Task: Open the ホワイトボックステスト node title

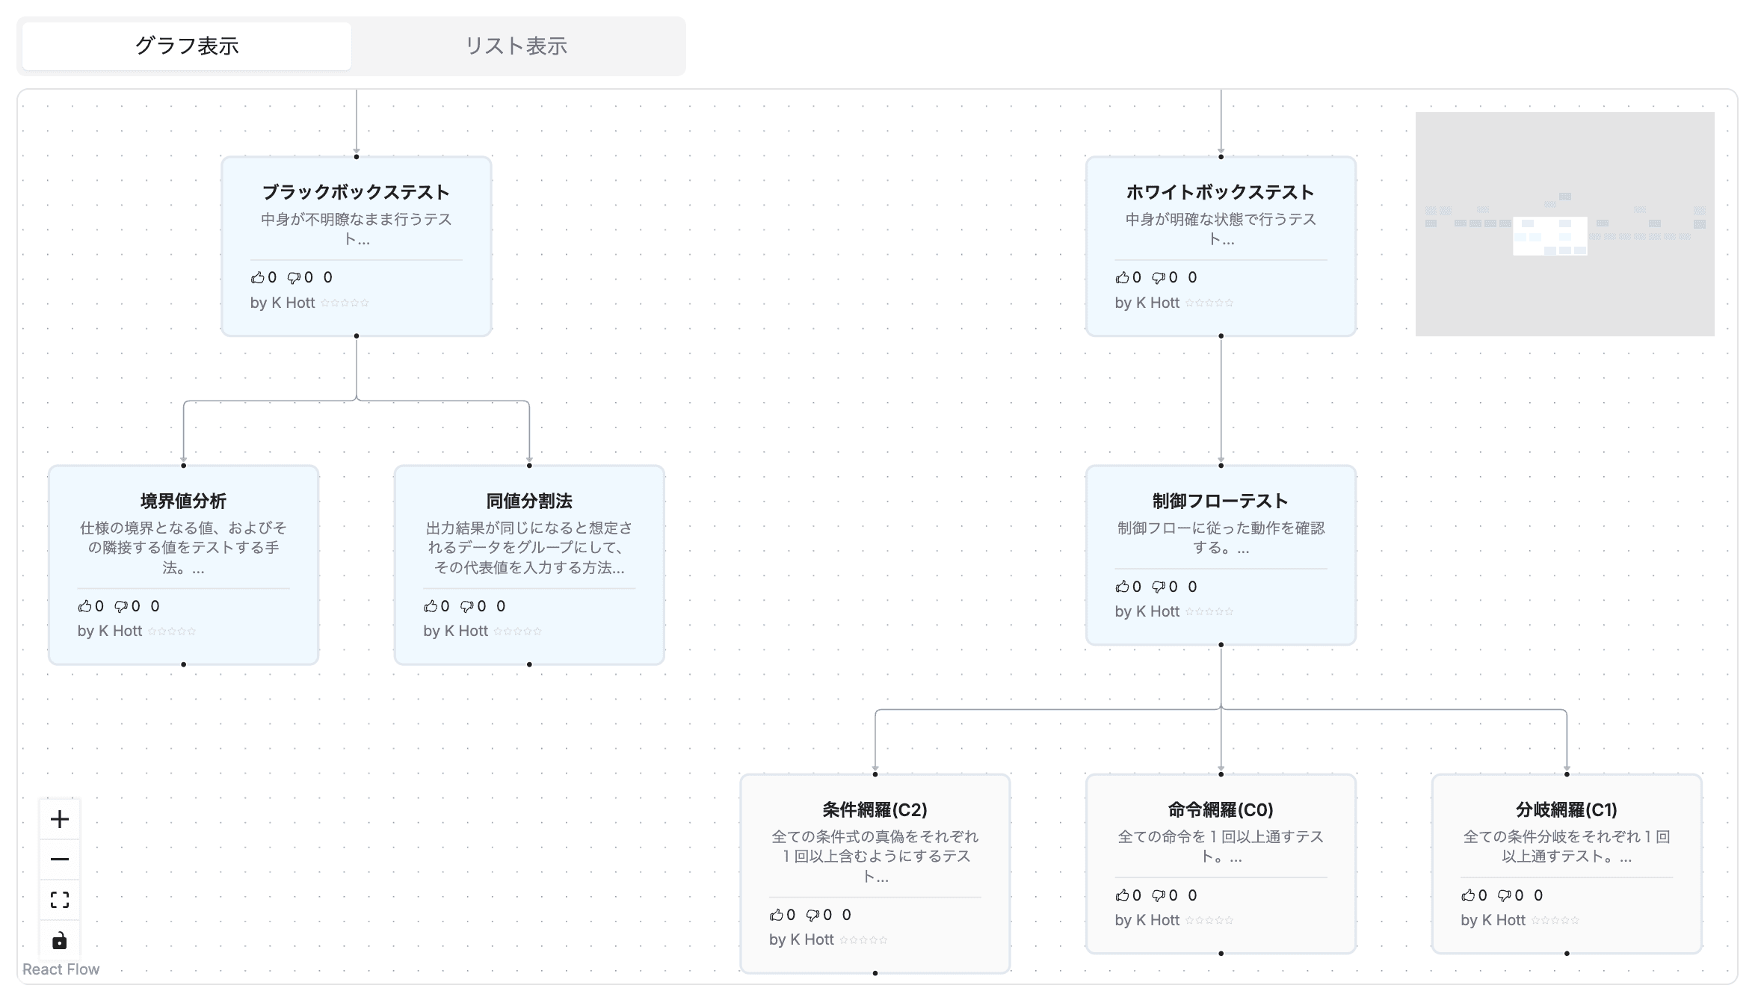Action: (x=1220, y=192)
